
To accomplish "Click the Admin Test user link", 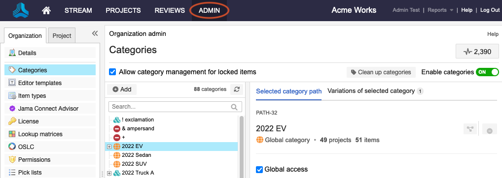I will coord(406,10).
